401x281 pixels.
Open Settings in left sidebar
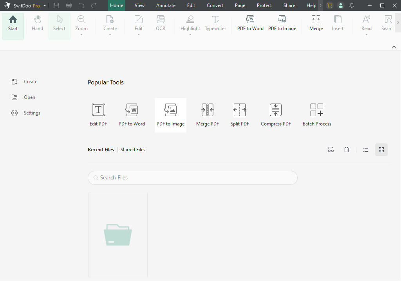pos(26,113)
